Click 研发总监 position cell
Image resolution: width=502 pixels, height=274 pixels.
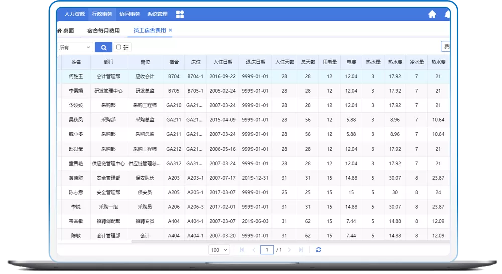[x=145, y=91]
